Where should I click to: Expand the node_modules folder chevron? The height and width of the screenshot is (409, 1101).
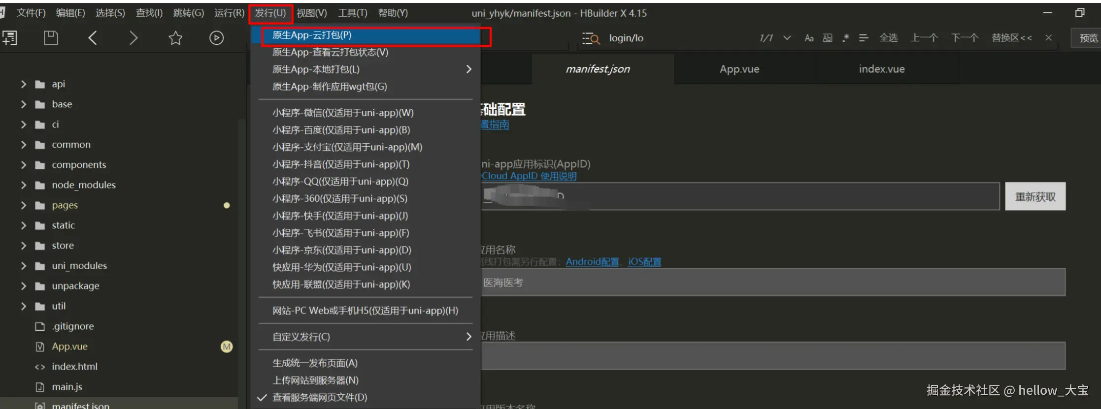point(23,185)
